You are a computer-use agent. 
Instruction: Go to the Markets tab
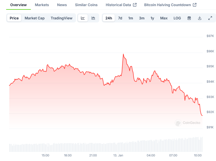42,5
